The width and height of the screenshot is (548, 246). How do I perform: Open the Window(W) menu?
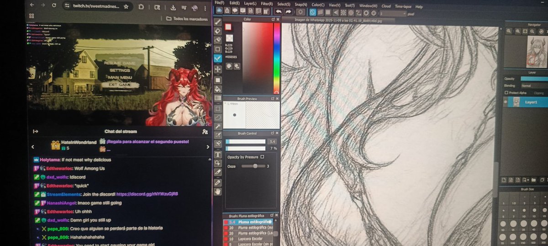[x=368, y=6]
